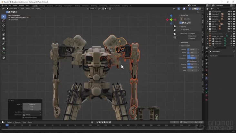
Task: Click the Blender logo menu icon
Action: tap(2, 5)
